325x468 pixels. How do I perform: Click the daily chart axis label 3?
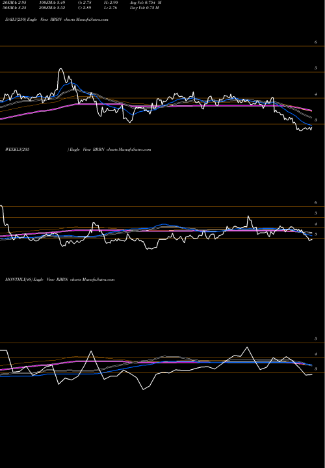316,120
